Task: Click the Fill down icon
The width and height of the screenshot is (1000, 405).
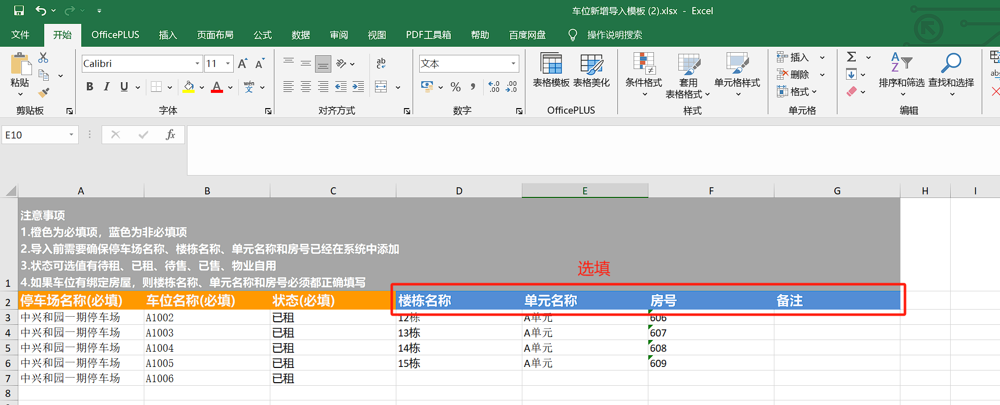Action: [852, 75]
